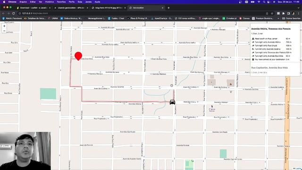This screenshot has height=170, width=302.
Task: Open the UNINA bookmark
Action: coord(53,18)
